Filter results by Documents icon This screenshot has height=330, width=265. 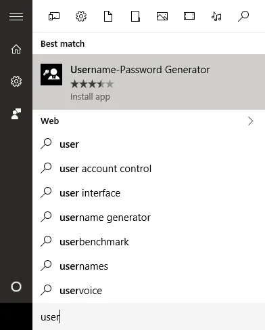click(108, 16)
